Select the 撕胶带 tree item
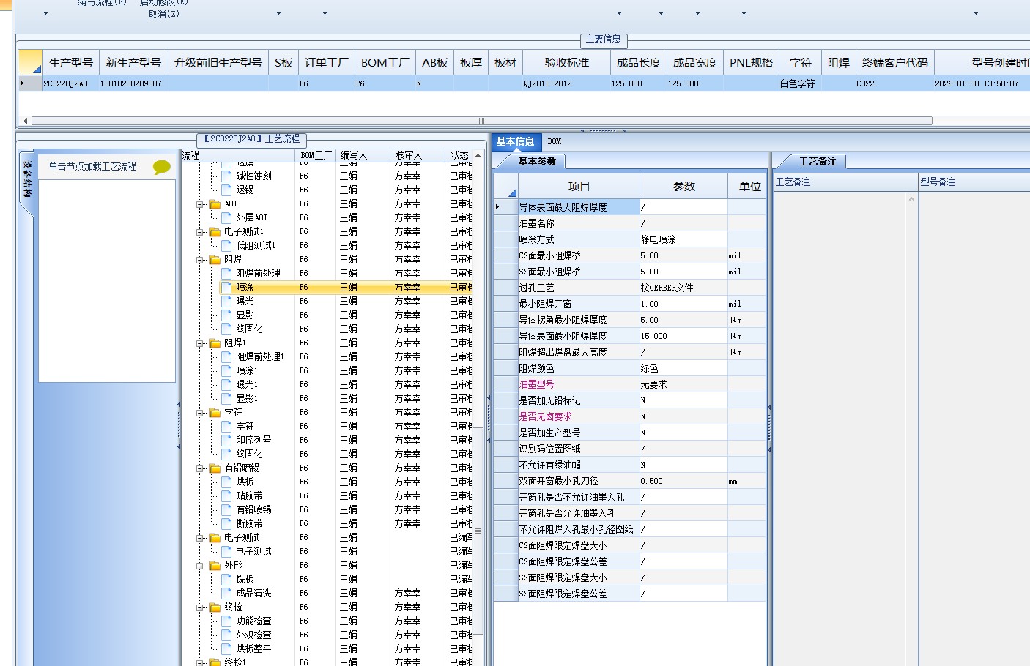 pos(249,524)
